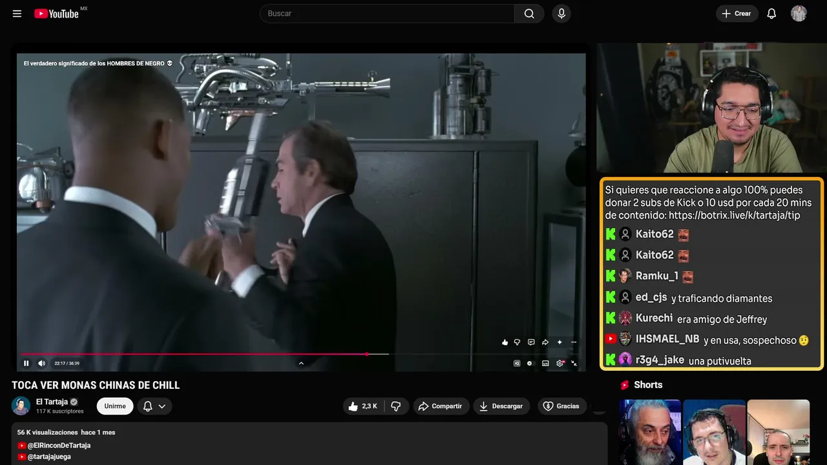Open the El Tartaja channel name link

(52, 402)
